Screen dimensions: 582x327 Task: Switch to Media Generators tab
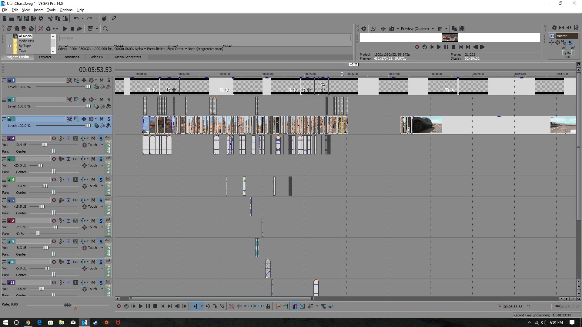click(x=128, y=57)
